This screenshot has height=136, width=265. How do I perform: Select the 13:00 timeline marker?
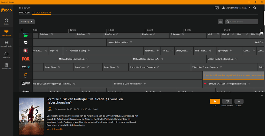(111, 30)
